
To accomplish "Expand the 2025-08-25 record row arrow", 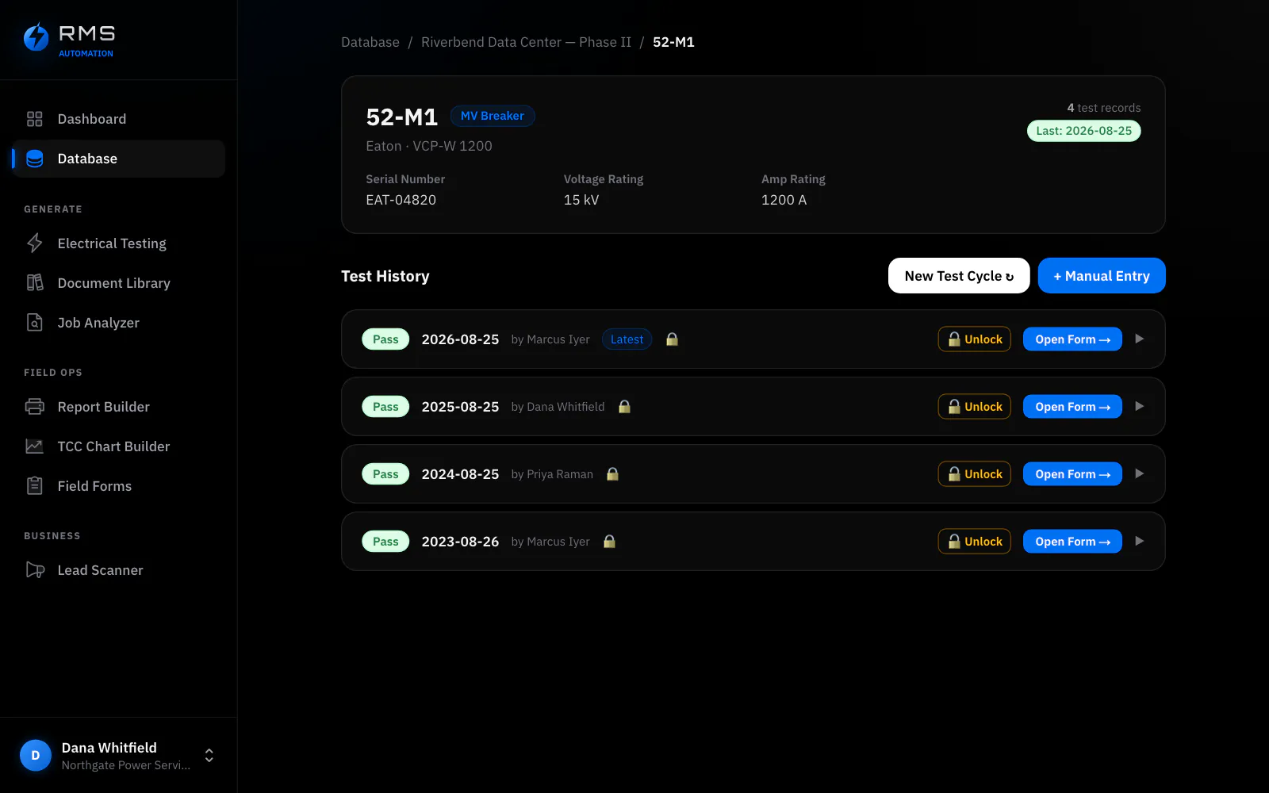I will pyautogui.click(x=1140, y=407).
